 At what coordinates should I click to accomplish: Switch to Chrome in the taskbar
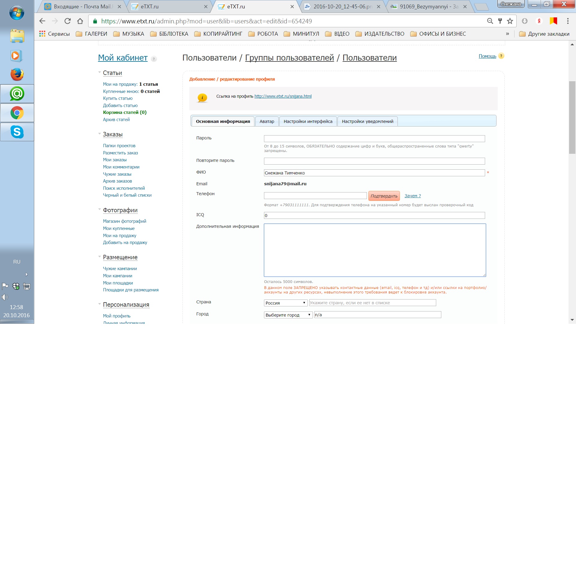pos(17,113)
